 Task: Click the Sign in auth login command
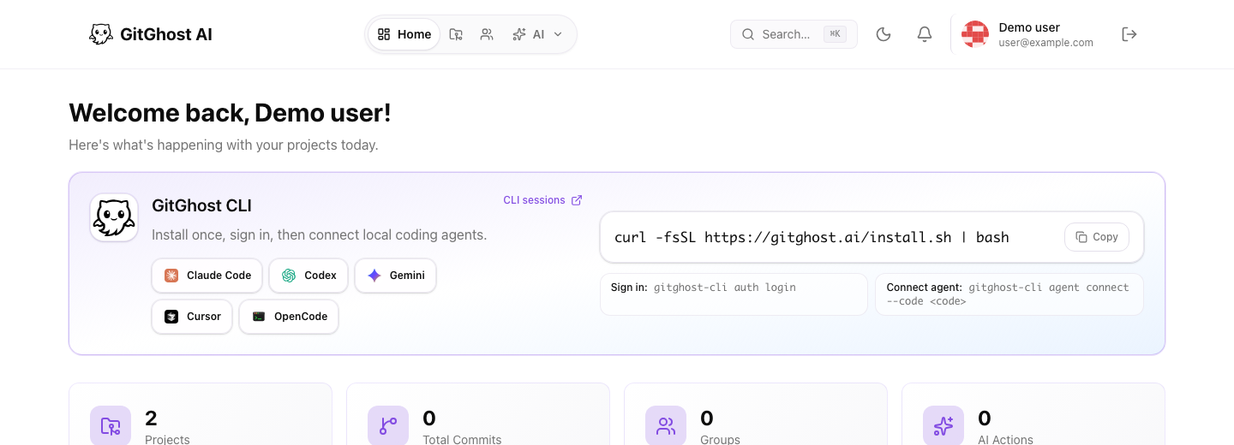(x=734, y=294)
